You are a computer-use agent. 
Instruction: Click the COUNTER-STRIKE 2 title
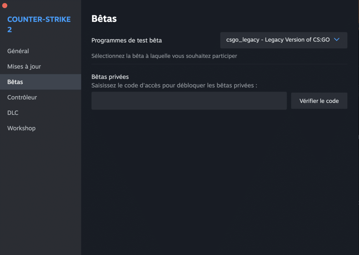(39, 24)
